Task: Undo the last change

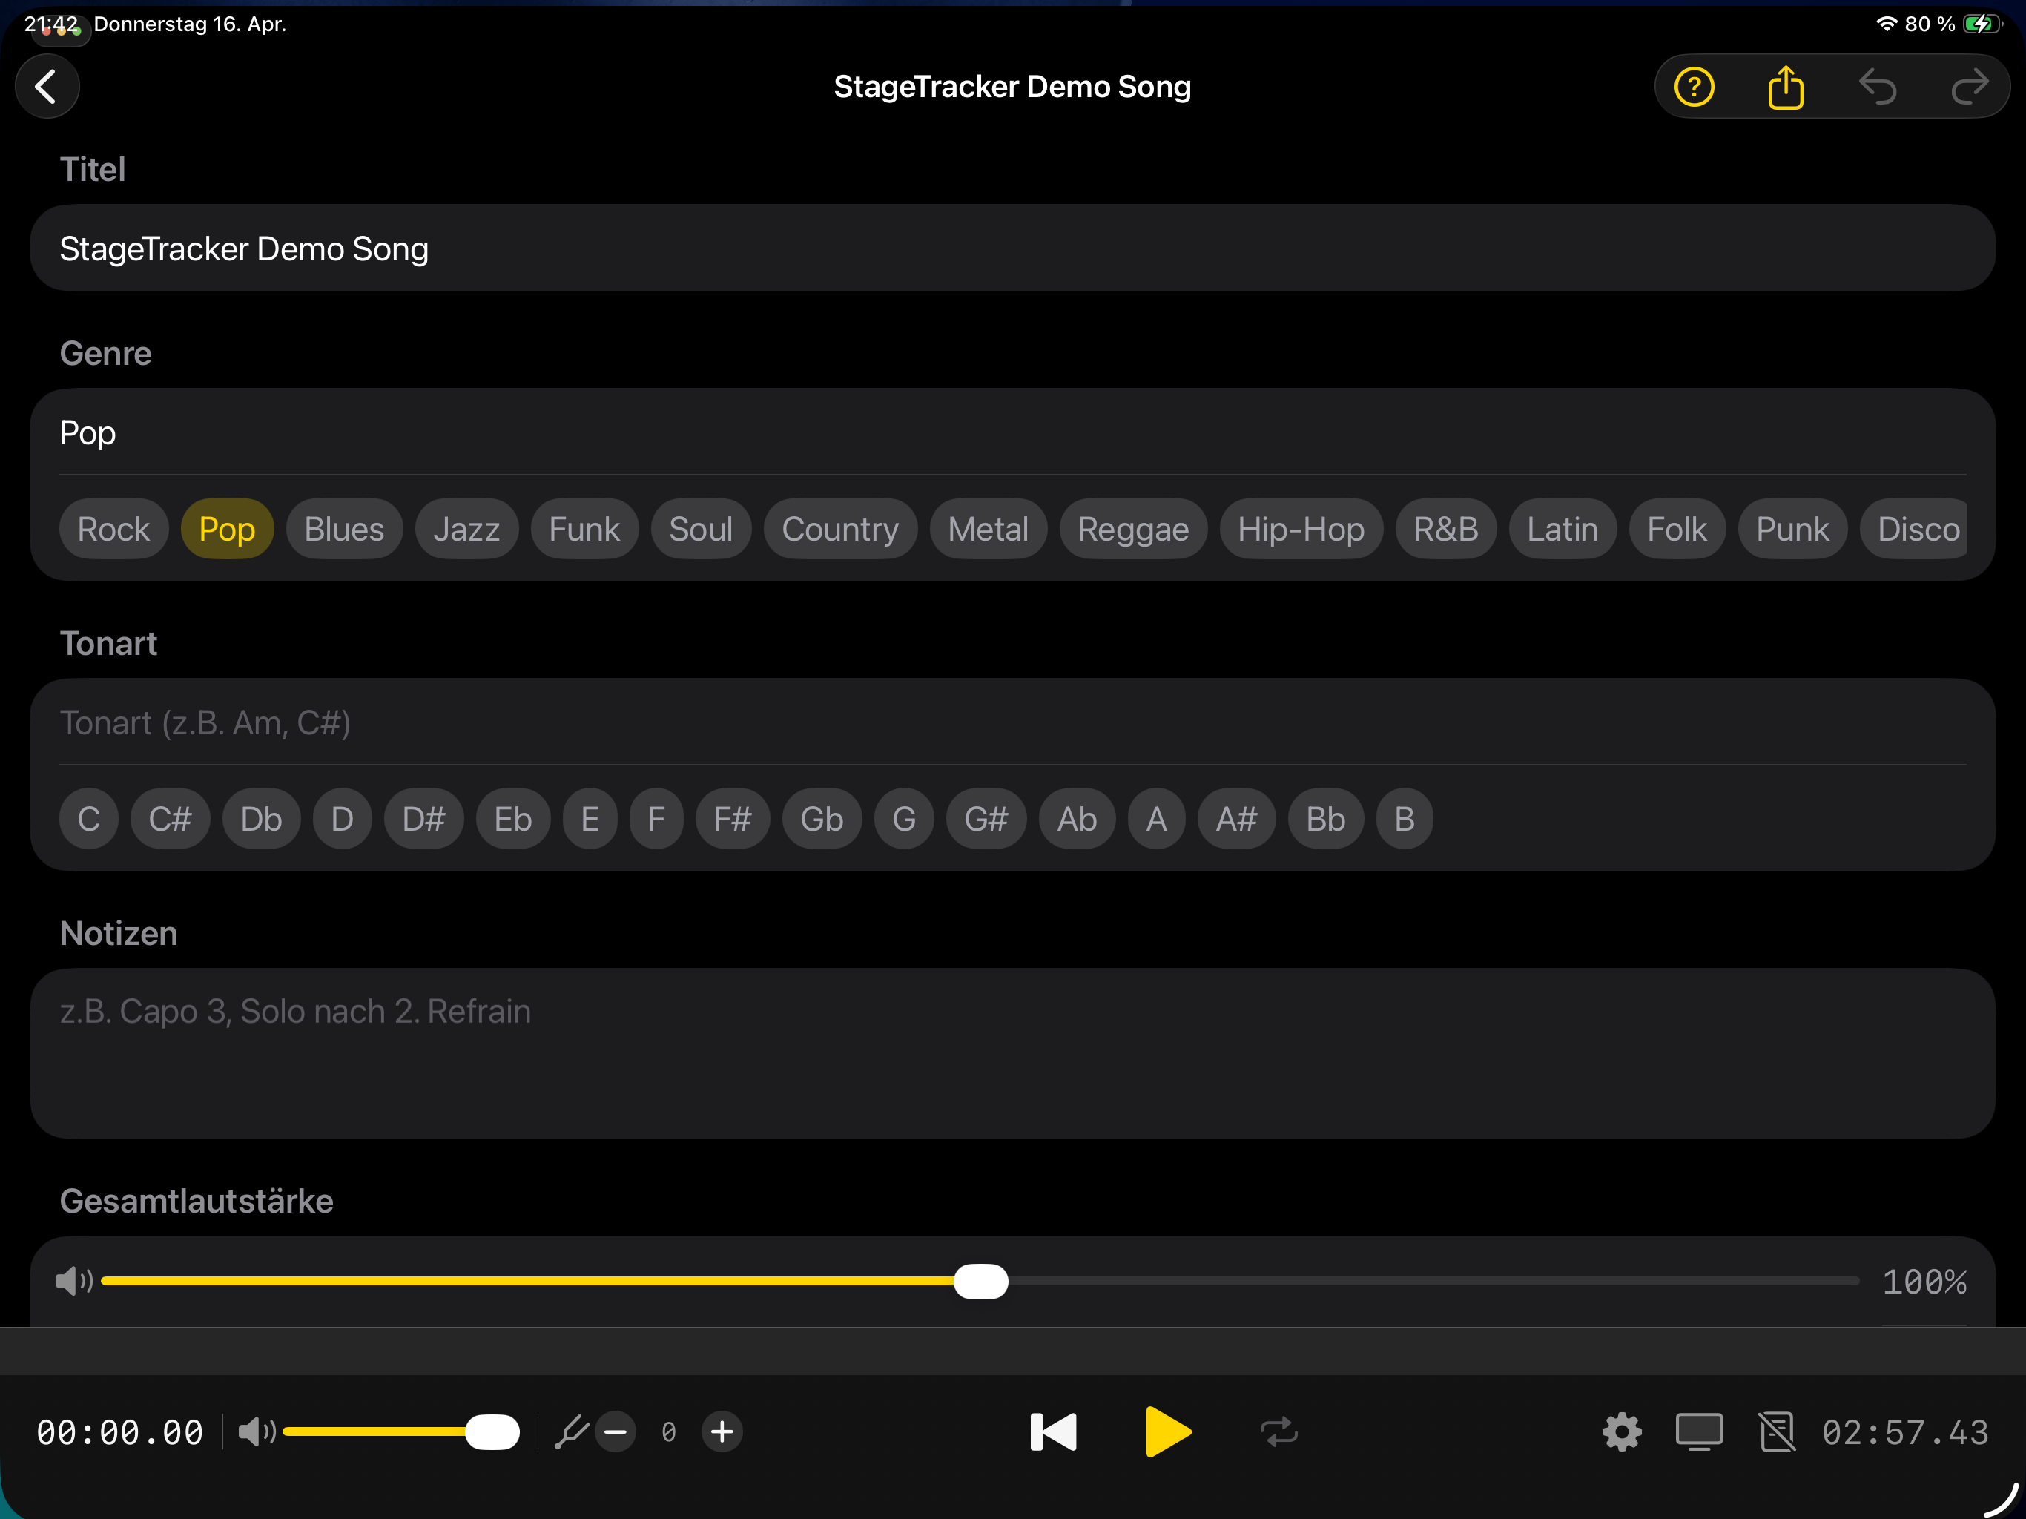Action: [x=1878, y=87]
